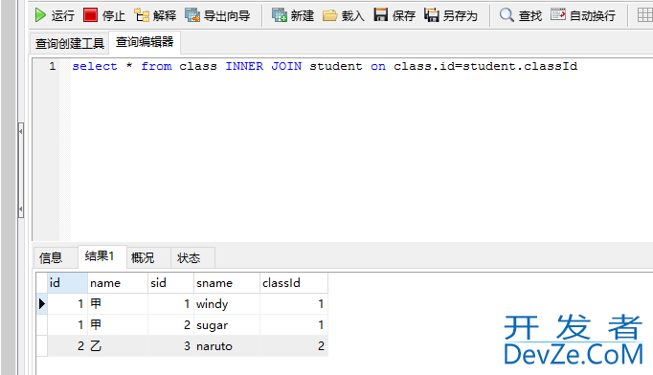The height and width of the screenshot is (375, 653).
Task: Select the sid column header
Action: [x=170, y=283]
